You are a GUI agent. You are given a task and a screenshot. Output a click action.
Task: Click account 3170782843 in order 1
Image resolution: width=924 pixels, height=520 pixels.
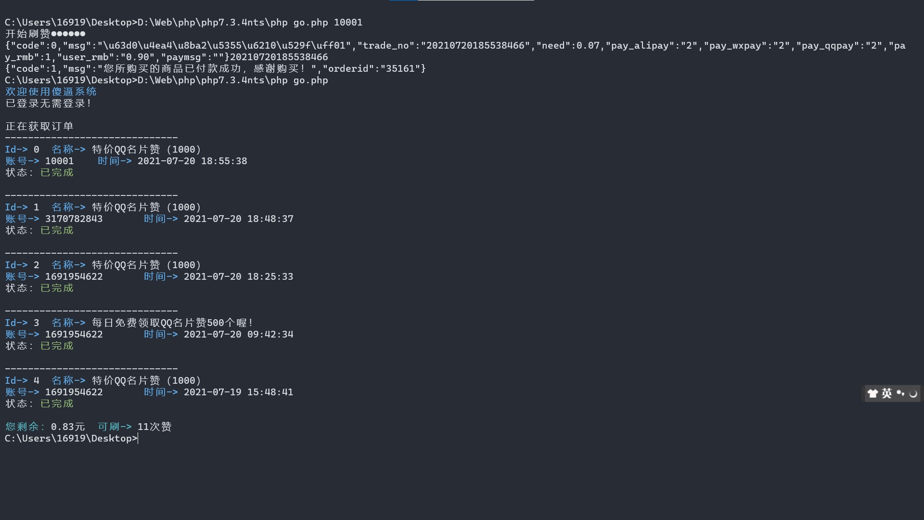click(x=74, y=219)
